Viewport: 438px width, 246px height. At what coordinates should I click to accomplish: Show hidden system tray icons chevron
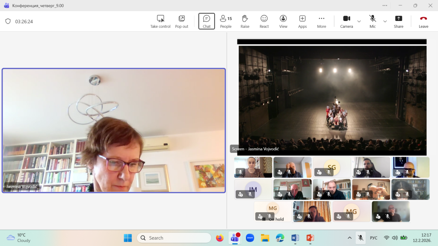pyautogui.click(x=349, y=238)
